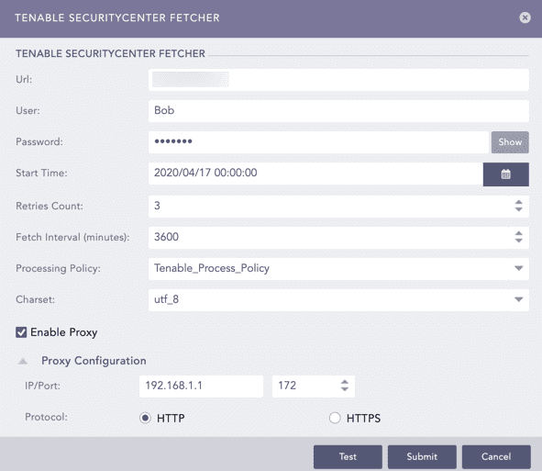This screenshot has height=471, width=542.
Task: Uncheck the Enable Proxy checkbox
Action: coord(21,332)
